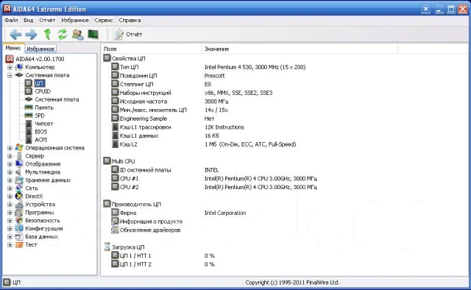471x290 pixels.
Task: Click the Устройства tree item icon
Action: pos(19,205)
